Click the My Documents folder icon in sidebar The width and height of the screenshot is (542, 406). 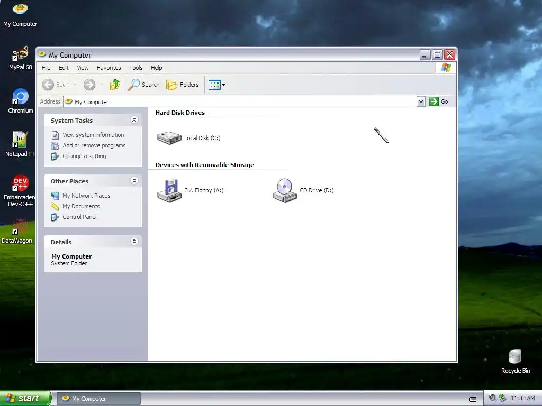click(x=55, y=207)
